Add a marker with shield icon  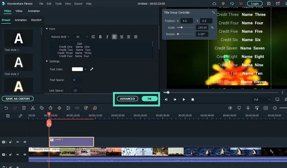pyautogui.click(x=239, y=108)
